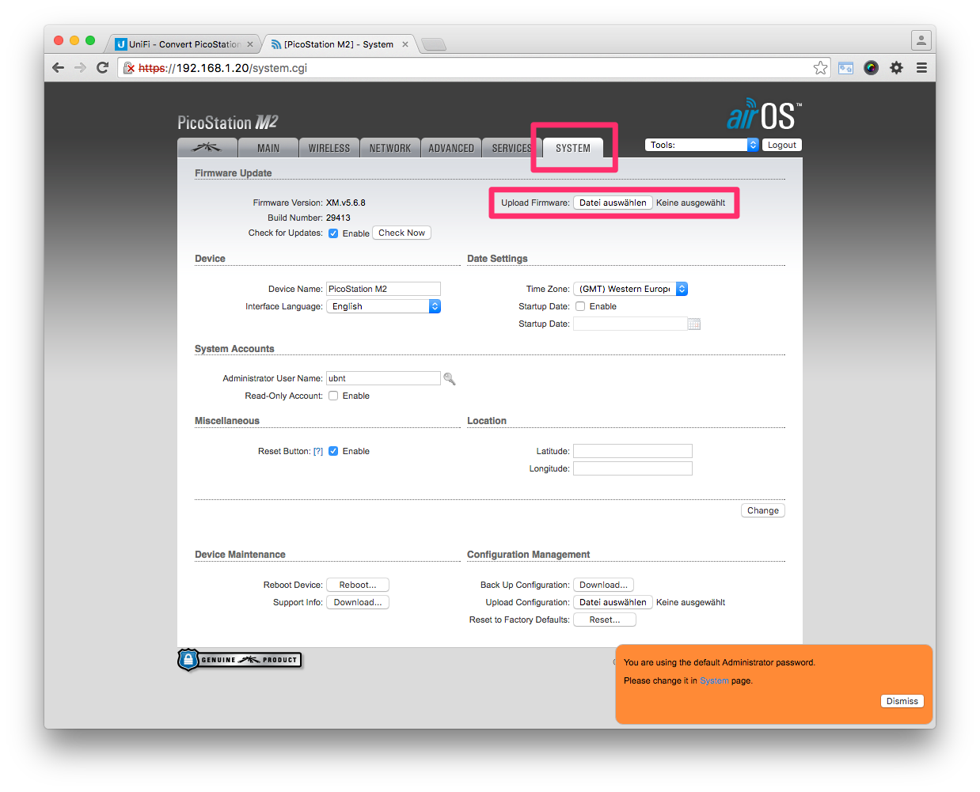Open the Tools dropdown
Screen dimensions: 980x792
702,145
